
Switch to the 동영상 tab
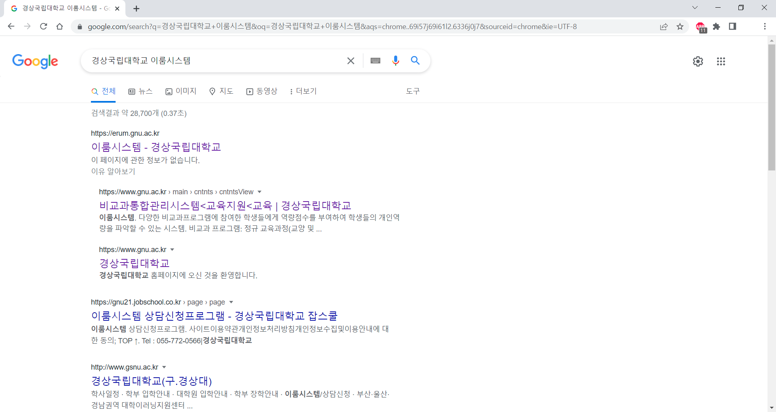click(x=261, y=91)
